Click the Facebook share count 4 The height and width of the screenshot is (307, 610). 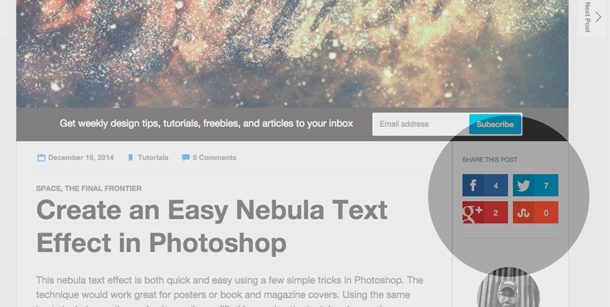point(495,186)
